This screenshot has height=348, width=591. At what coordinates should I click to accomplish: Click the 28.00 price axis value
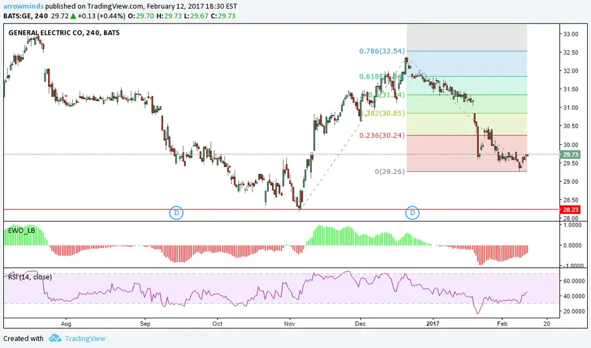tap(571, 218)
